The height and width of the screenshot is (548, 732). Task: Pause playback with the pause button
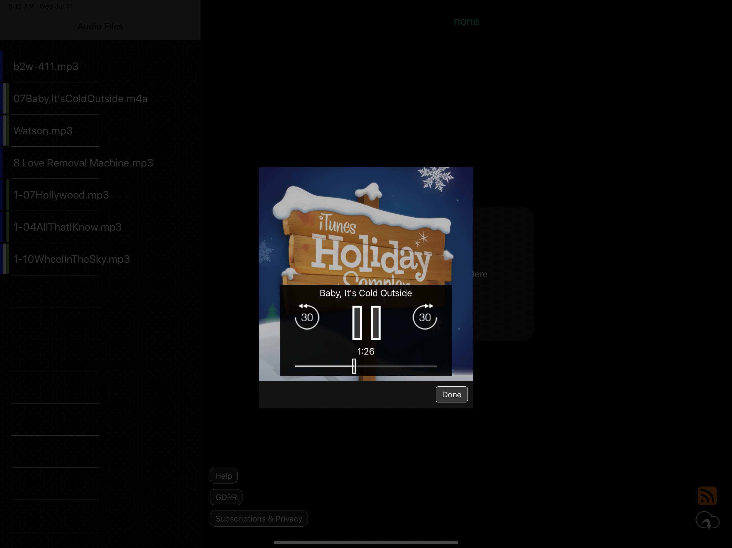pos(366,323)
